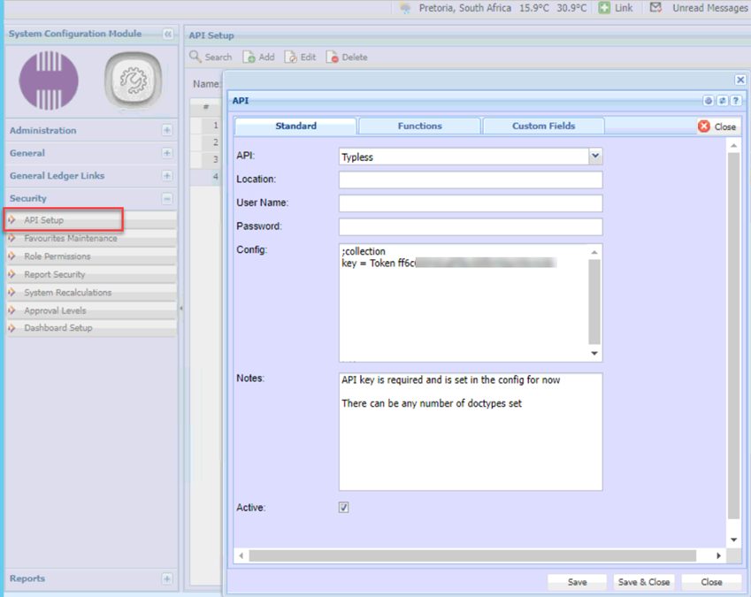
Task: Collapse the Security section
Action: tap(167, 199)
